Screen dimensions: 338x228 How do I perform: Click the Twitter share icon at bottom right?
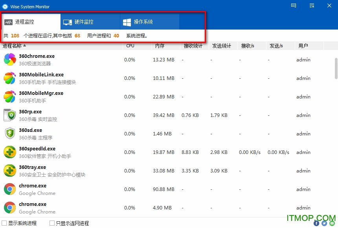324,223
